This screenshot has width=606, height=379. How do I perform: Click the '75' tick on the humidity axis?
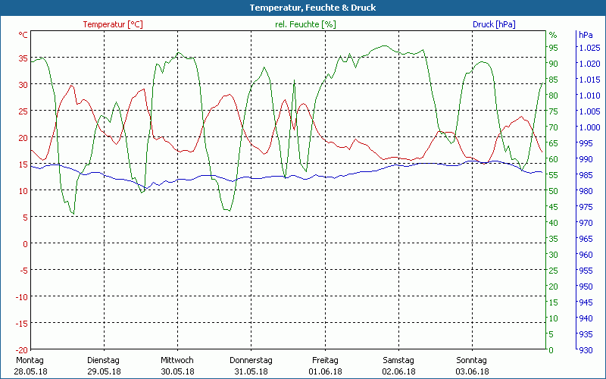pyautogui.click(x=554, y=111)
